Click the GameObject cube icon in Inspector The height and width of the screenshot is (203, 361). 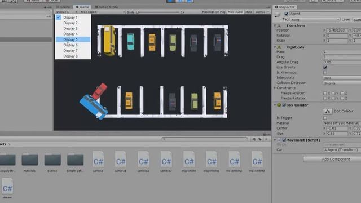278,15
